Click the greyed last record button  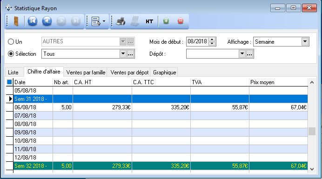(x=75, y=21)
